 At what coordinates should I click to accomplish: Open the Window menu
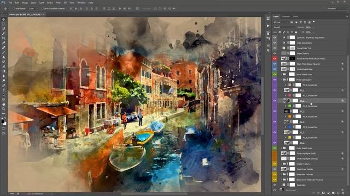coord(81,3)
